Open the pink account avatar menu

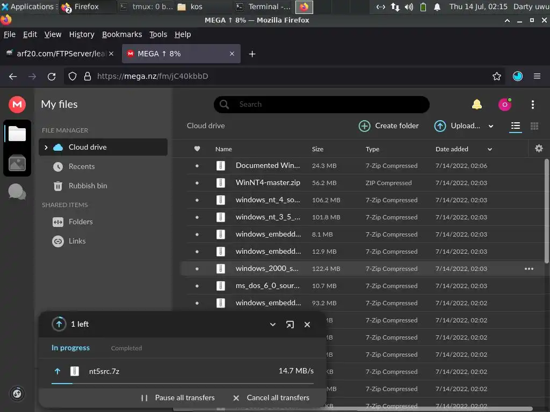pos(505,105)
